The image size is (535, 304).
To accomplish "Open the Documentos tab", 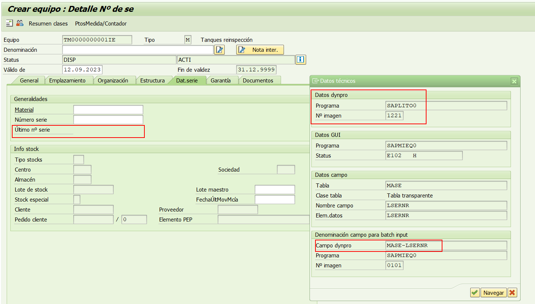I will click(258, 81).
